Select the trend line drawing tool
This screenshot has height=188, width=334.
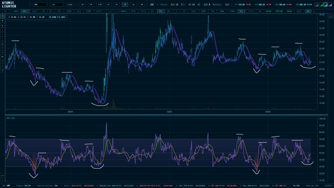tap(2, 25)
